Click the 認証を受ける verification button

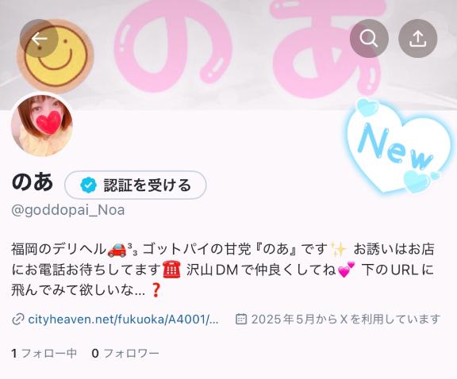pos(135,185)
